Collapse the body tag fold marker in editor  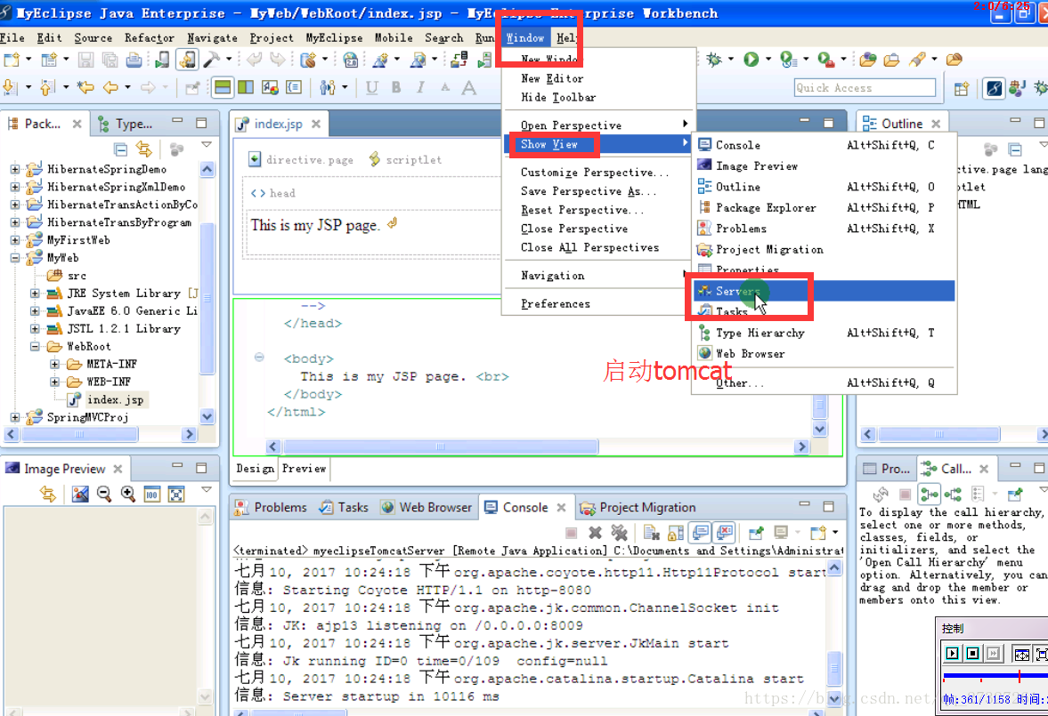tap(258, 358)
